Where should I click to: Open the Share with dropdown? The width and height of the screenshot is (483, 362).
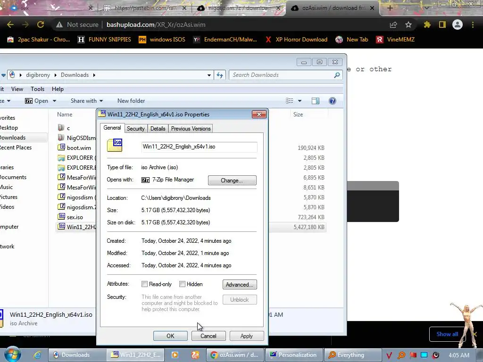tap(87, 101)
